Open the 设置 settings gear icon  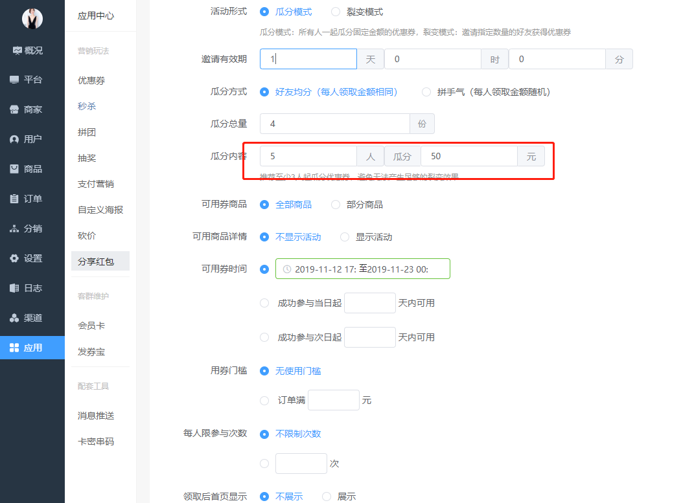pos(14,258)
